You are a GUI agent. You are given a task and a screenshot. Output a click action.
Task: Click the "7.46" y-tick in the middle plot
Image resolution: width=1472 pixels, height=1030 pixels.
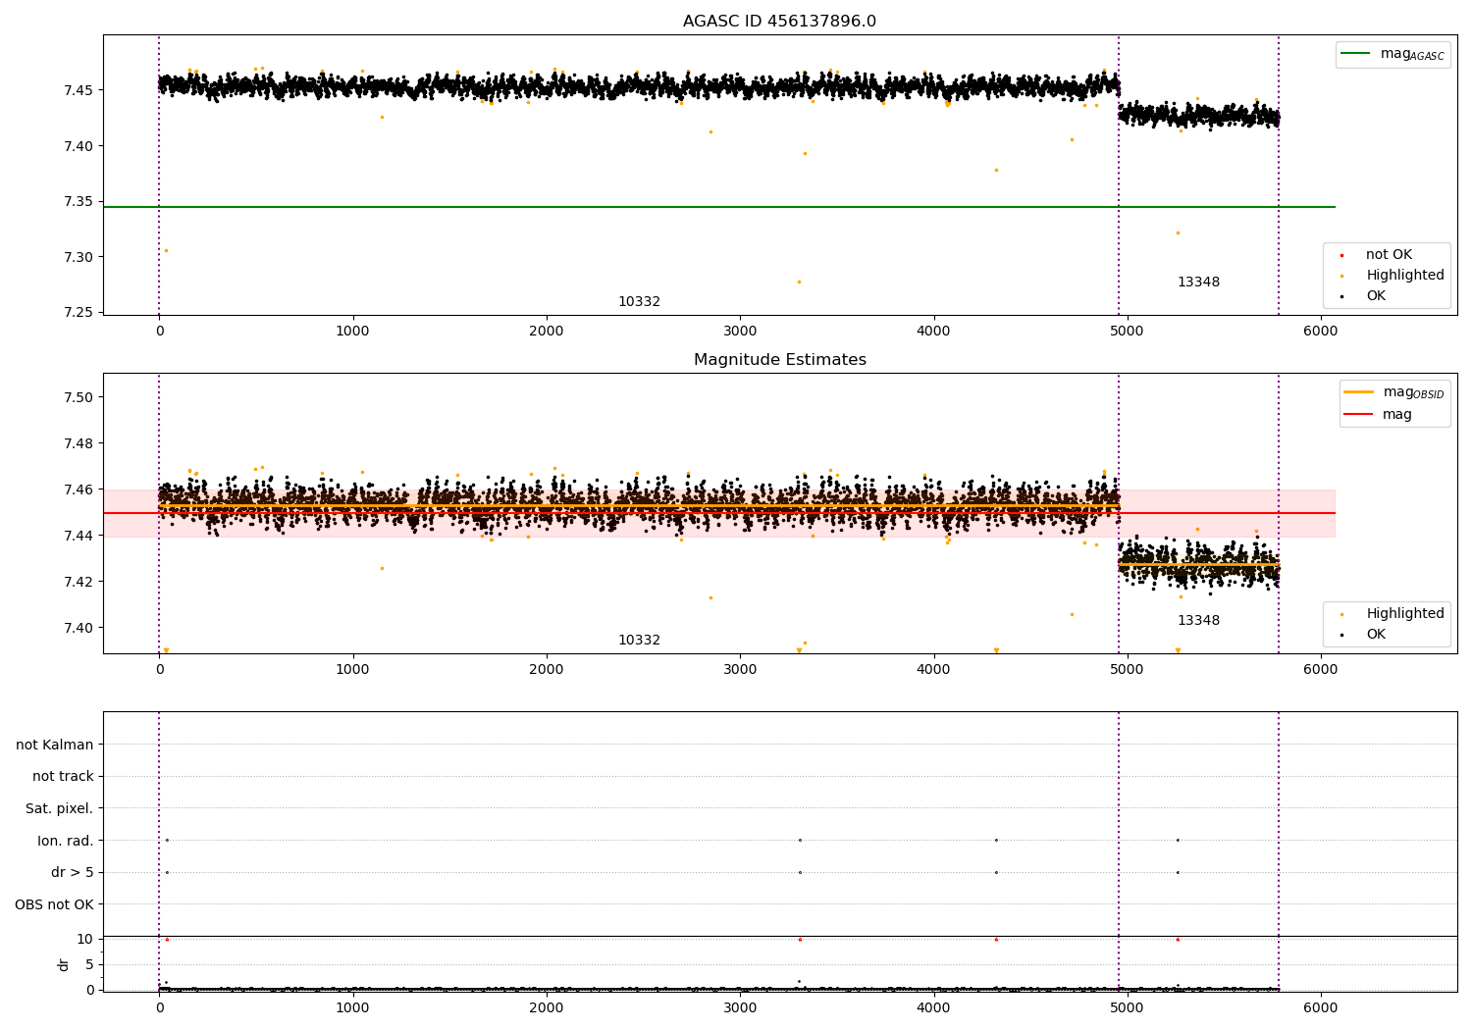(x=79, y=490)
